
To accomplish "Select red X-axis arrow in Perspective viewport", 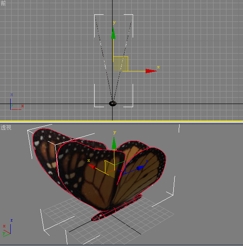I will point(92,167).
